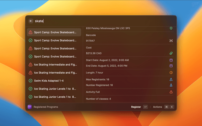Click the calendar icon on the Start Date row
The width and height of the screenshot is (202, 126).
(171, 60)
